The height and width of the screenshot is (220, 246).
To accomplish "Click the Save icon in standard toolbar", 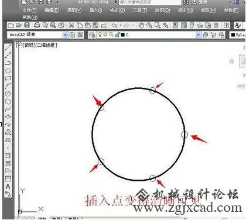I will [27, 25].
